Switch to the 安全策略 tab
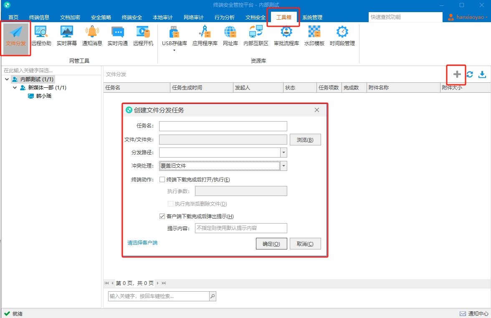 (101, 17)
